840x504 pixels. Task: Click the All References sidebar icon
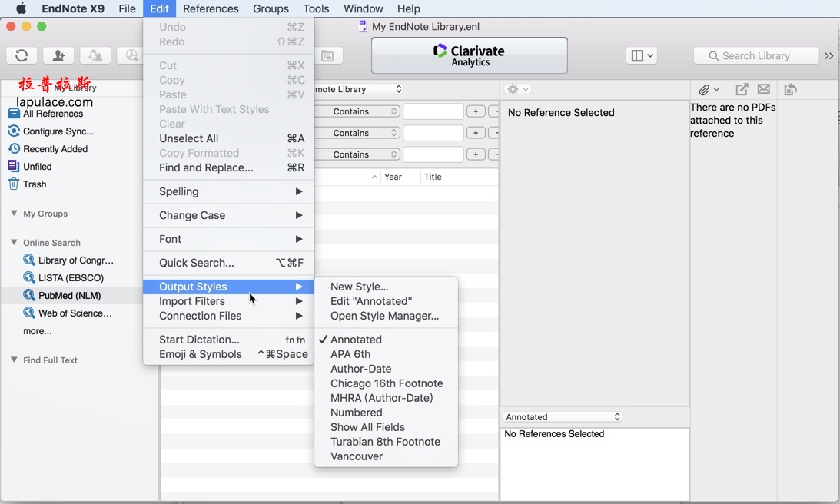point(14,114)
